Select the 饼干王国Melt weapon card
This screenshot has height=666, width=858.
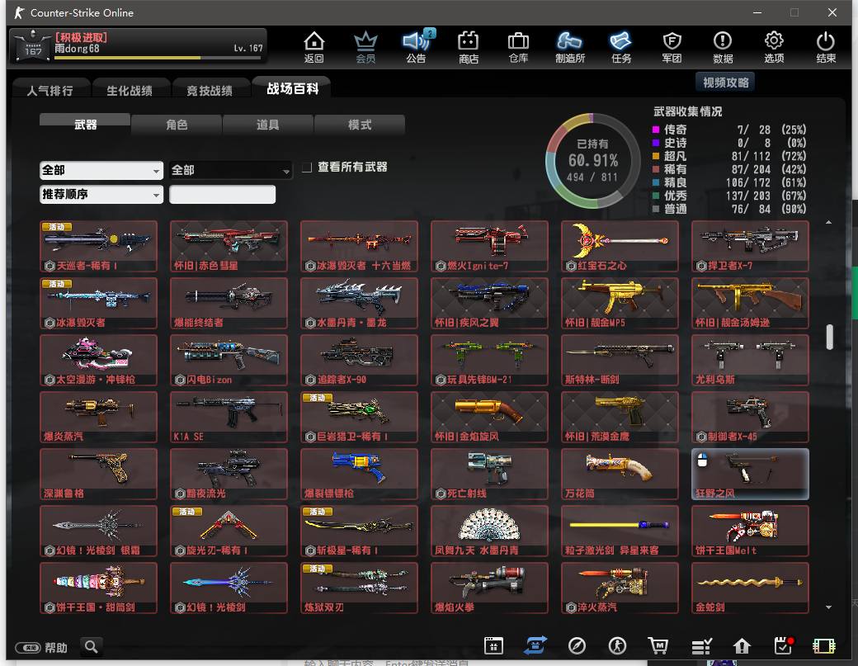tap(750, 531)
